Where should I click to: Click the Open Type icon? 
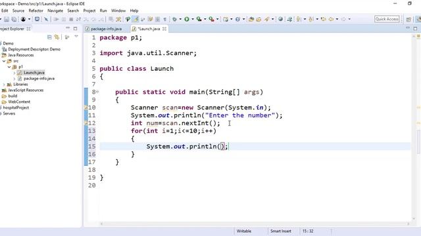(x=251, y=19)
